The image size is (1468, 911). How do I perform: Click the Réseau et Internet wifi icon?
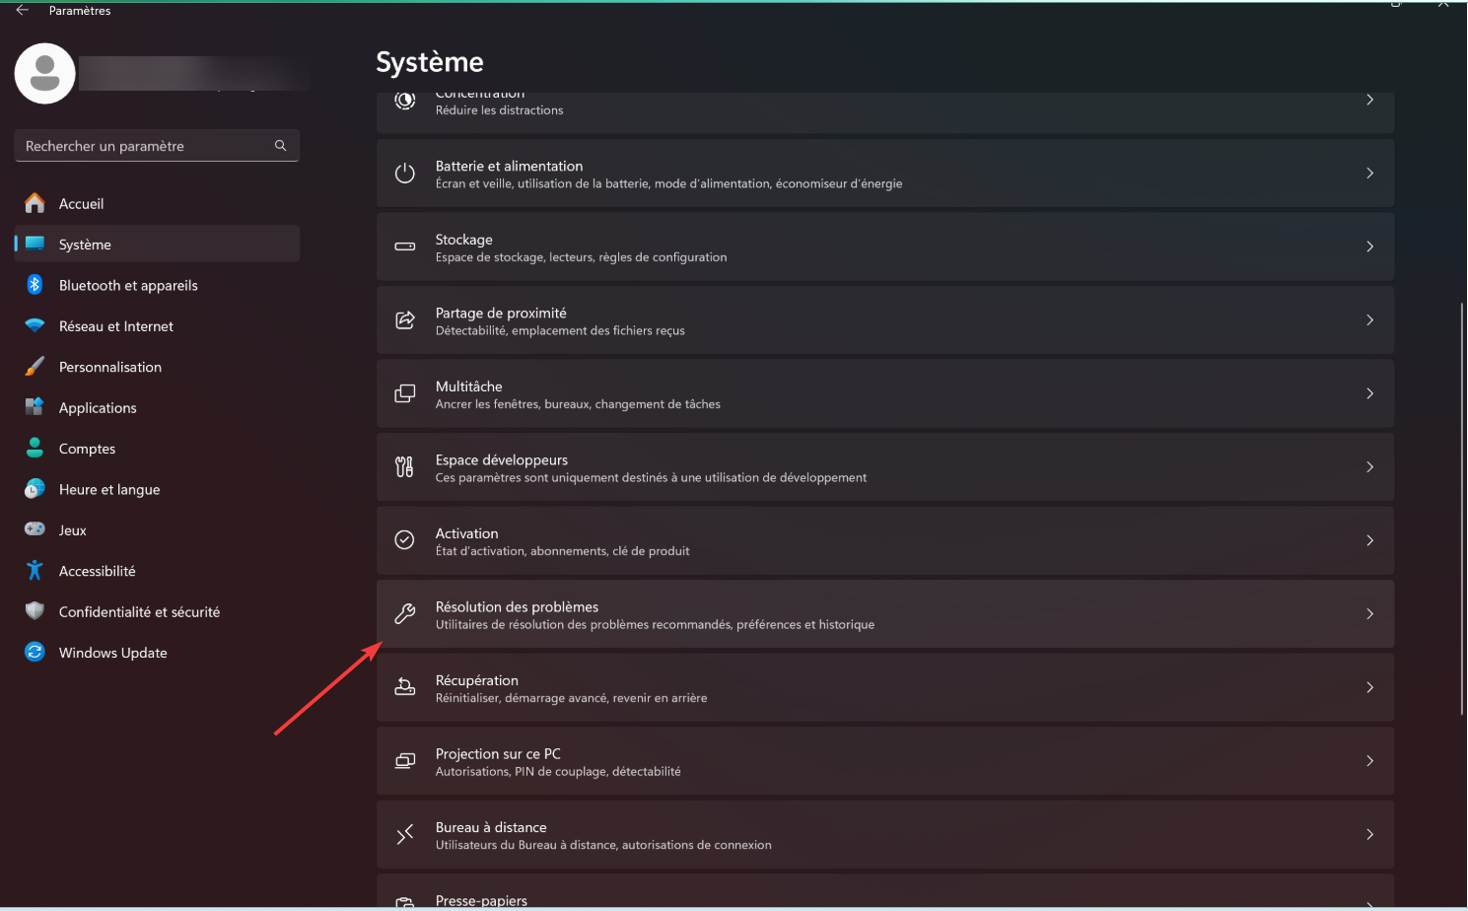click(35, 325)
